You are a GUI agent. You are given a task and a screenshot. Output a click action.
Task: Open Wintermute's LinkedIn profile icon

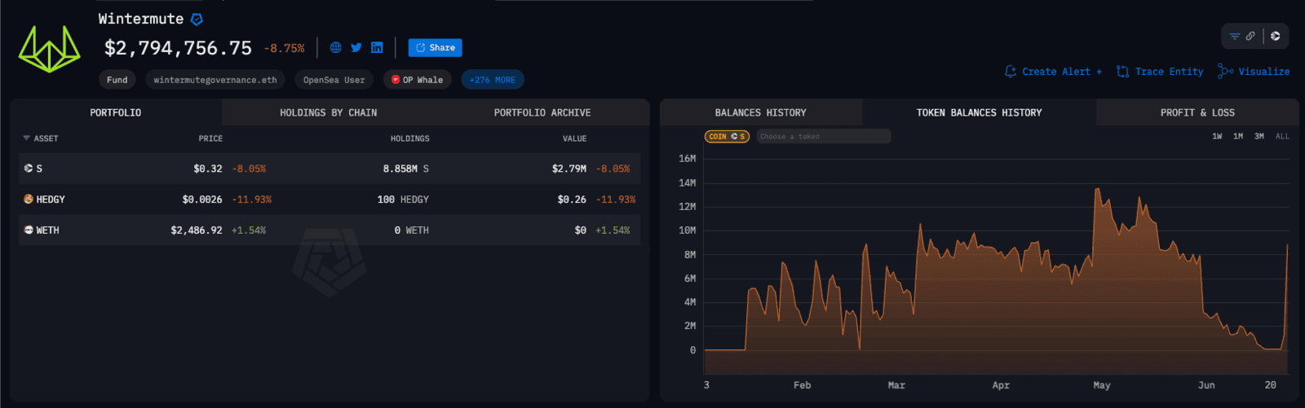[x=377, y=48]
